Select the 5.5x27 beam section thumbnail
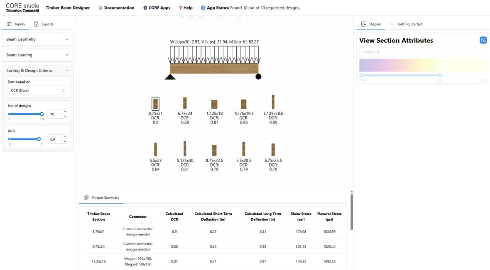Viewport: 490px width, 270px height. [x=155, y=149]
